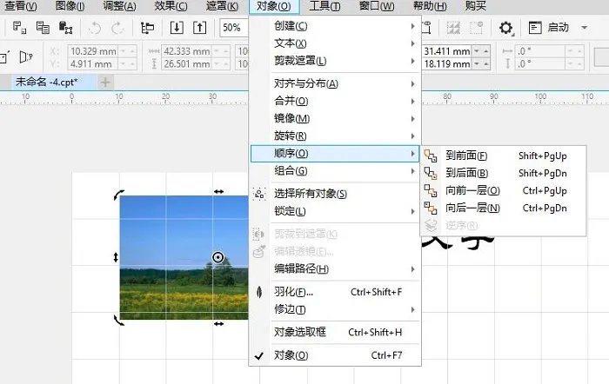The height and width of the screenshot is (384, 609).
Task: Click the feather icon beside 羽化
Action: coord(259,292)
